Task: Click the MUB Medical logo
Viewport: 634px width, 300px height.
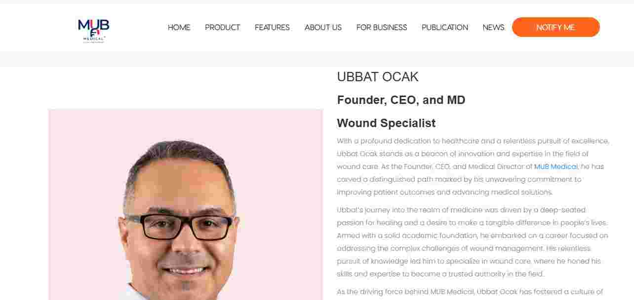Action: pos(93,31)
